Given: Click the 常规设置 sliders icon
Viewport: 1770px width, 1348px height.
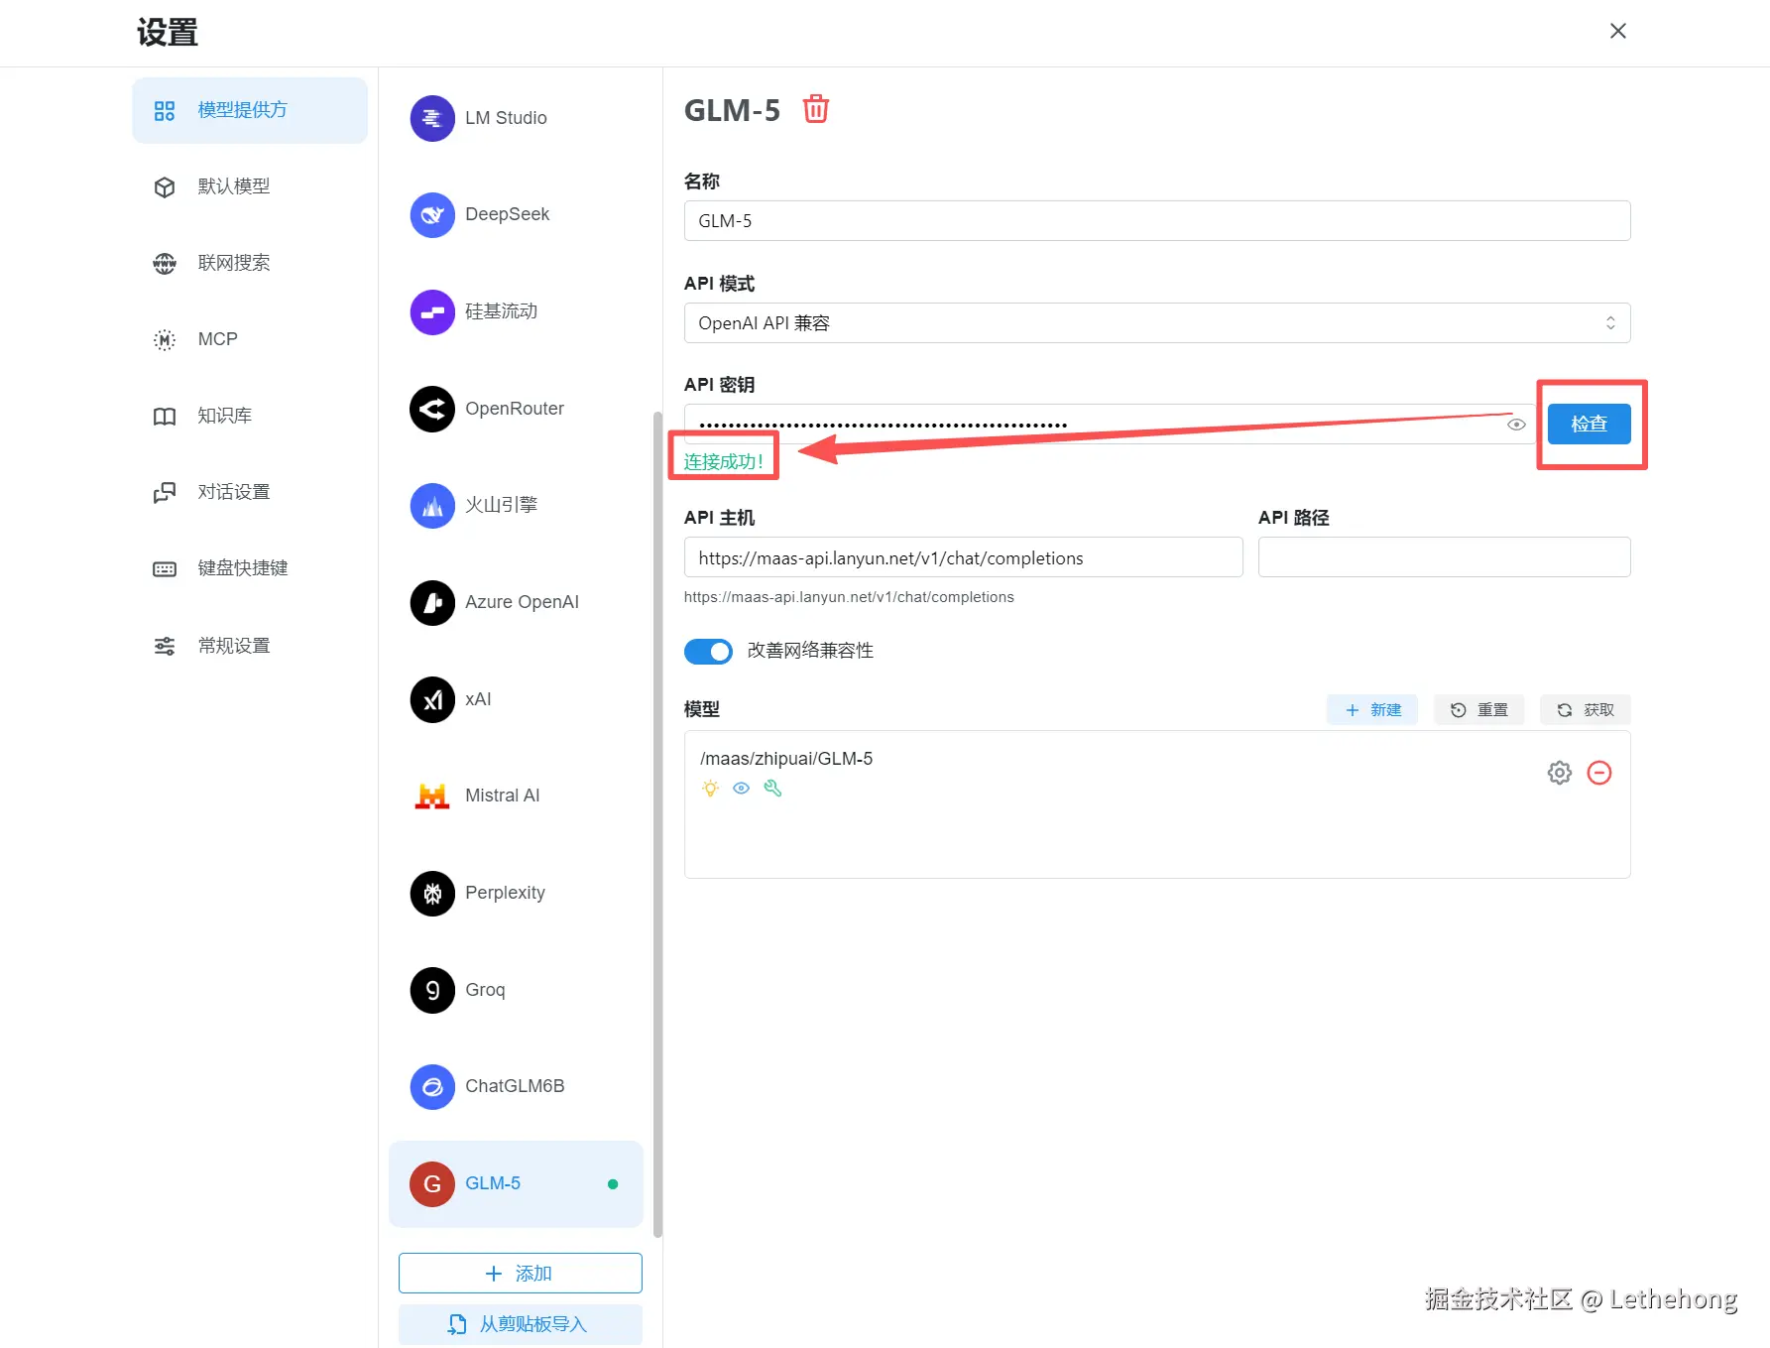Looking at the screenshot, I should point(165,646).
